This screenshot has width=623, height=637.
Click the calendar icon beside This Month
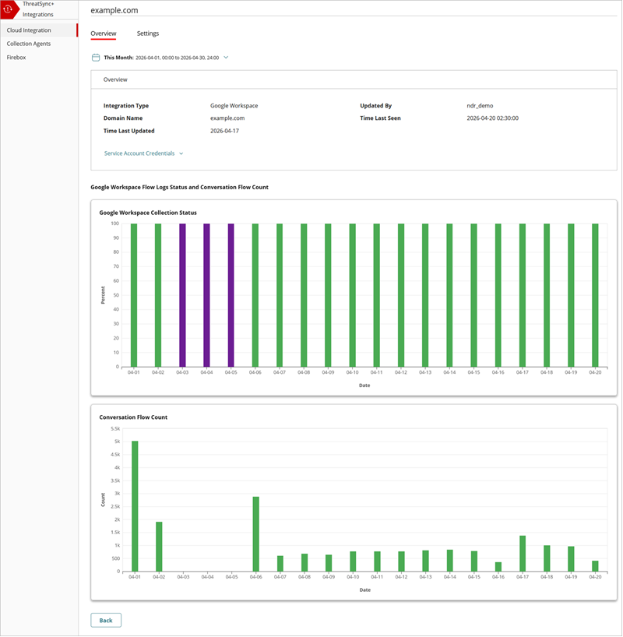(96, 58)
